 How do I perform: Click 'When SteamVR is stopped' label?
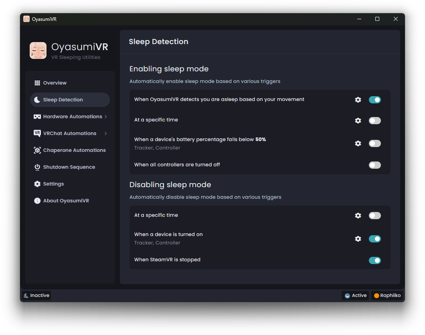pos(167,260)
